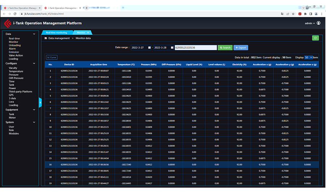Open Emission in the Data menu
Viewport: 326px width, 192px height.
pyautogui.click(x=14, y=52)
